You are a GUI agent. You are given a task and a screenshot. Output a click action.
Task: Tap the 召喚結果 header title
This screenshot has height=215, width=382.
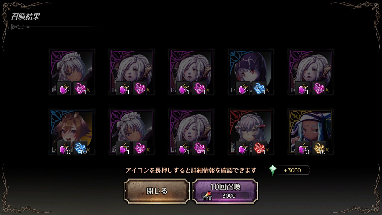(25, 16)
